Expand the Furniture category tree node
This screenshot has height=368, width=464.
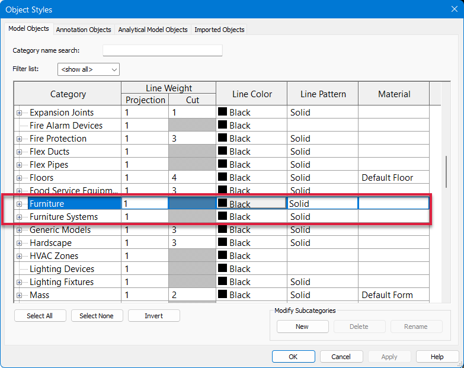(19, 204)
